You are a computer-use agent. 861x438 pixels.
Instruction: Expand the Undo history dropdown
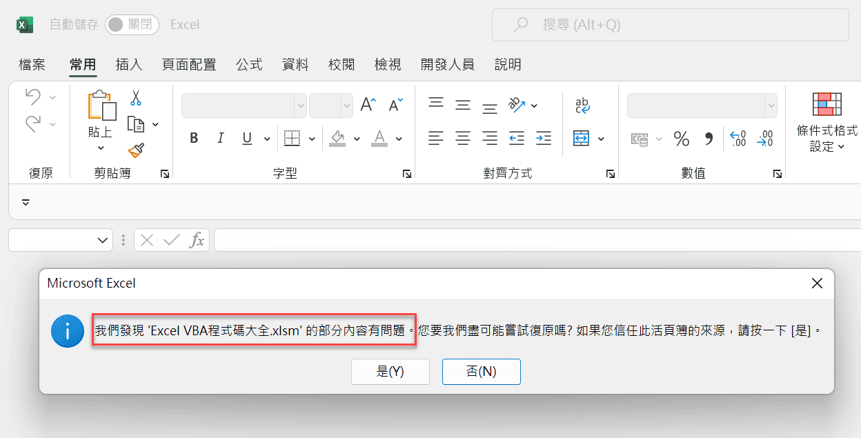pyautogui.click(x=52, y=97)
